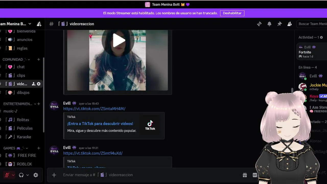Open notification settings bell icon
Screen dimensions: 327x184
(x=269, y=24)
